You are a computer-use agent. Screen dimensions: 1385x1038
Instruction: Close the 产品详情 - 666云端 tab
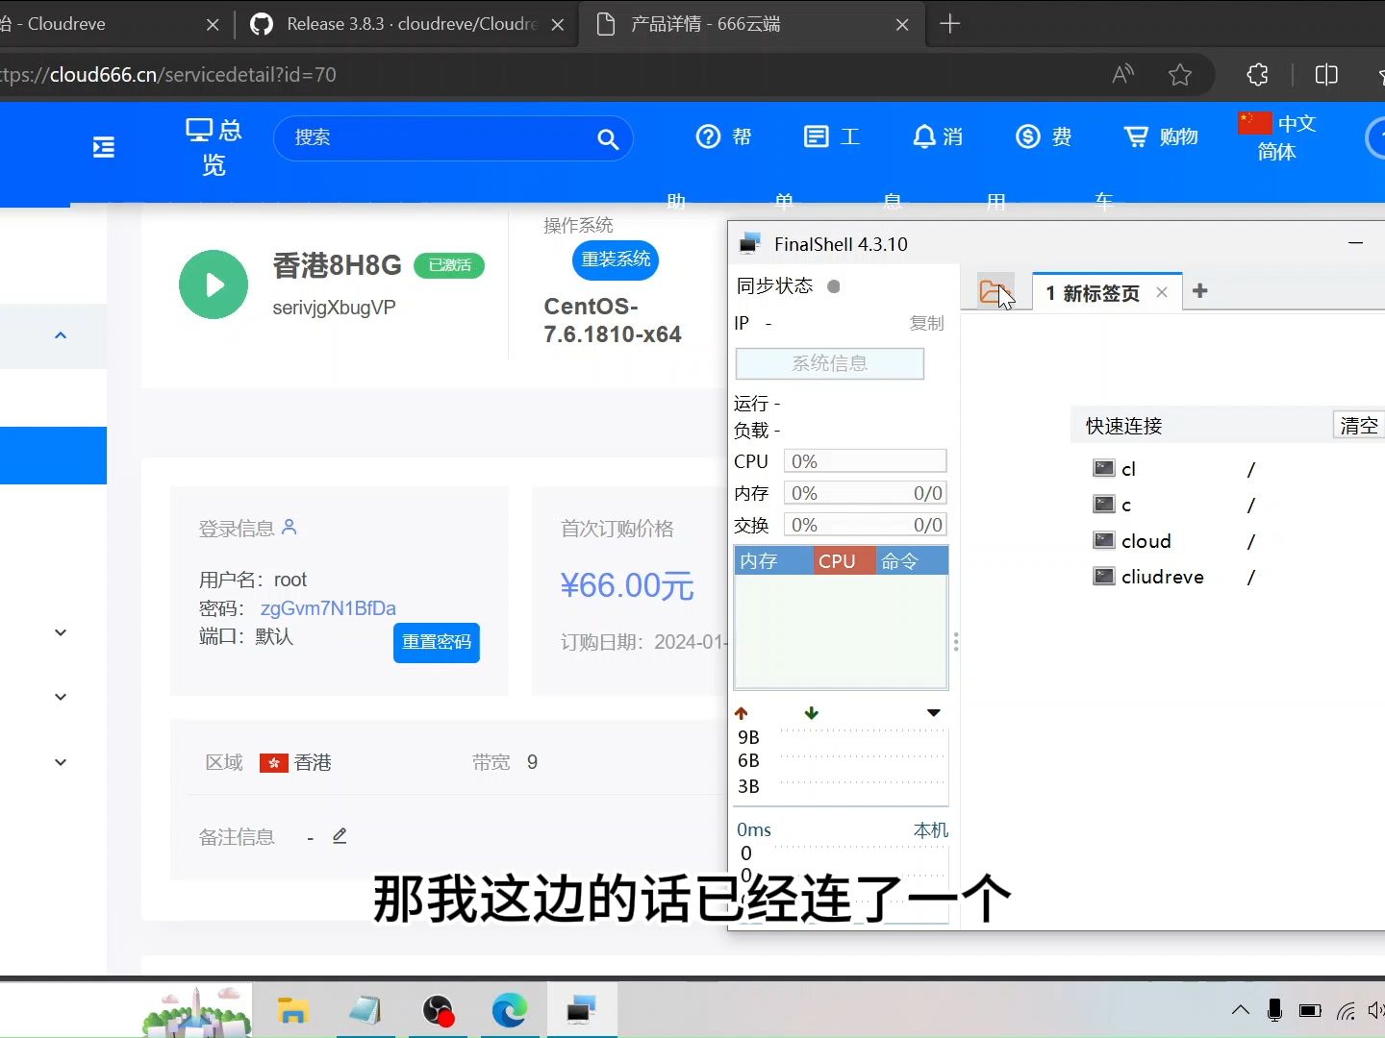coord(902,25)
